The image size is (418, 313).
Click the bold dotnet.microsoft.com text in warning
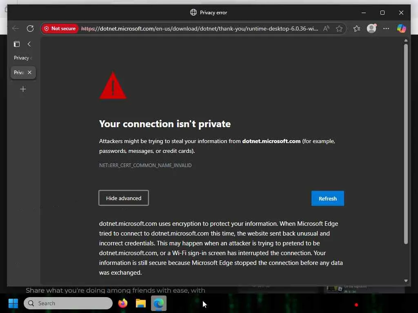pyautogui.click(x=271, y=141)
